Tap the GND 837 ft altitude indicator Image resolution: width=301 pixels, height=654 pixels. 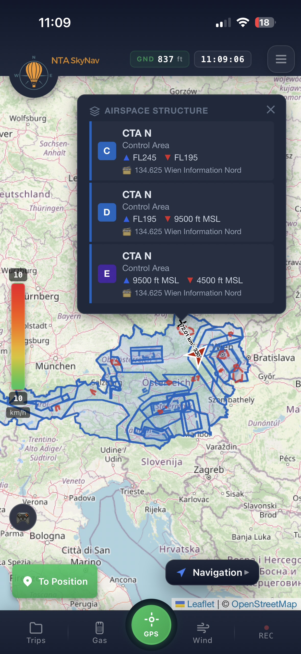160,59
